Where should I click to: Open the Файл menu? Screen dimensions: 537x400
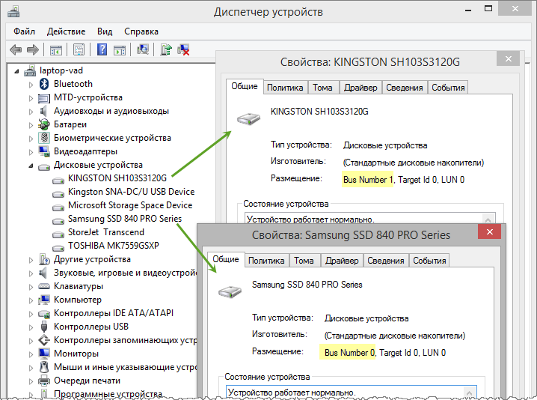(25, 31)
